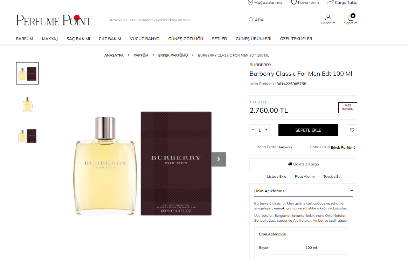
Task: Click the Perfume Point logo
Action: point(54,20)
